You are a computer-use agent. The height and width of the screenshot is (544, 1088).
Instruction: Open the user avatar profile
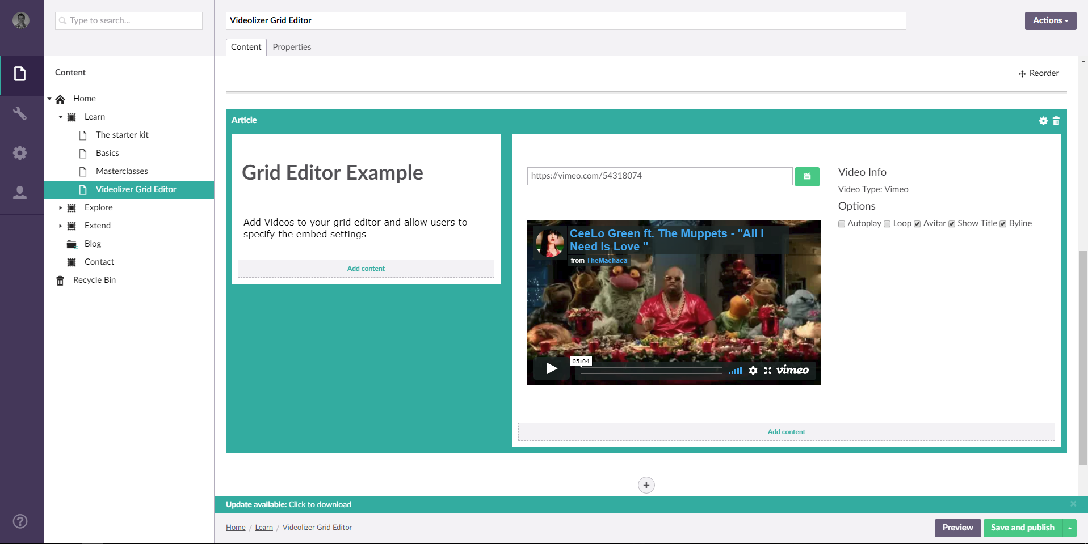[21, 20]
